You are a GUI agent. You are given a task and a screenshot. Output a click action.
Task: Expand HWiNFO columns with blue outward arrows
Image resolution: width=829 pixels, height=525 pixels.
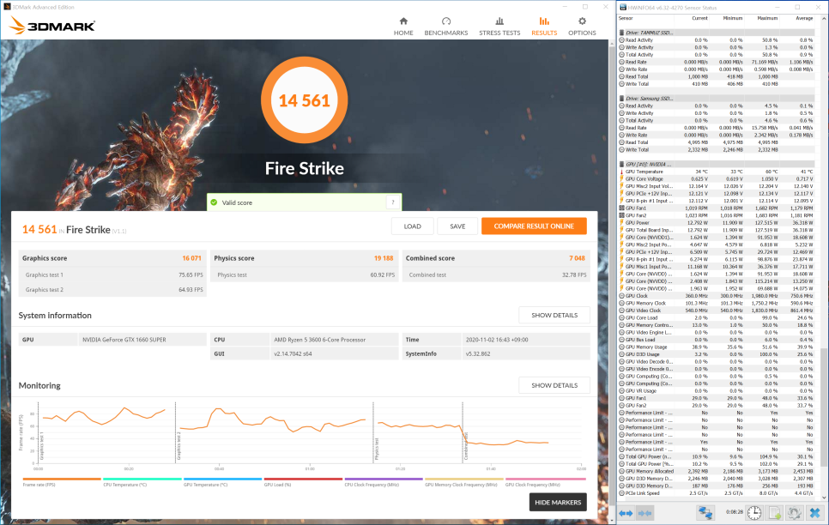[x=626, y=513]
